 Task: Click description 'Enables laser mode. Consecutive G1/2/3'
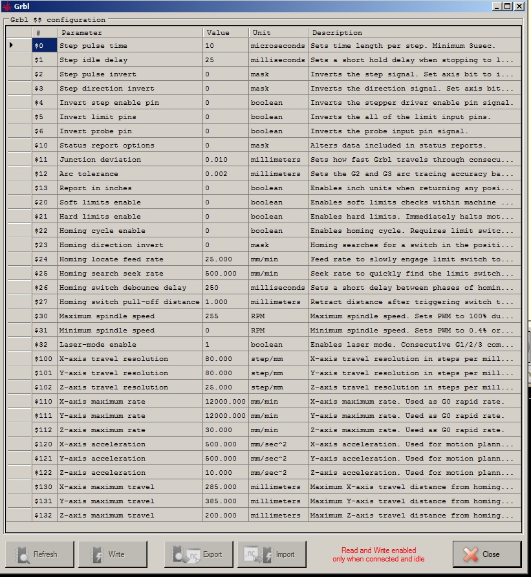tap(415, 344)
